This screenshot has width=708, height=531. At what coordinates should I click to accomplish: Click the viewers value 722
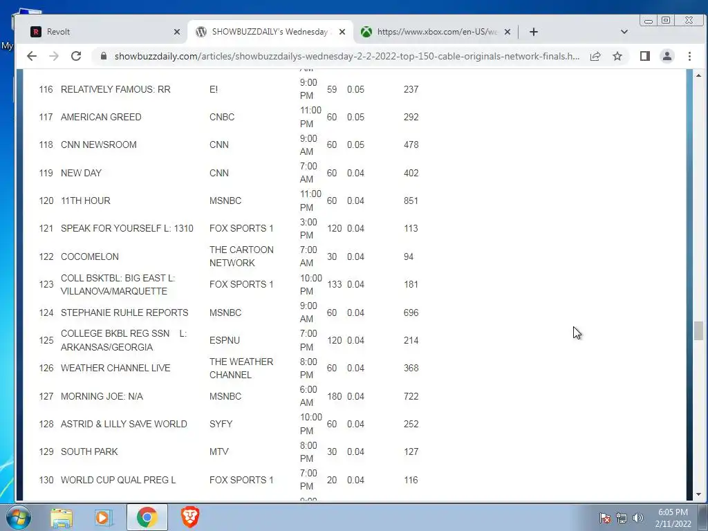(411, 396)
